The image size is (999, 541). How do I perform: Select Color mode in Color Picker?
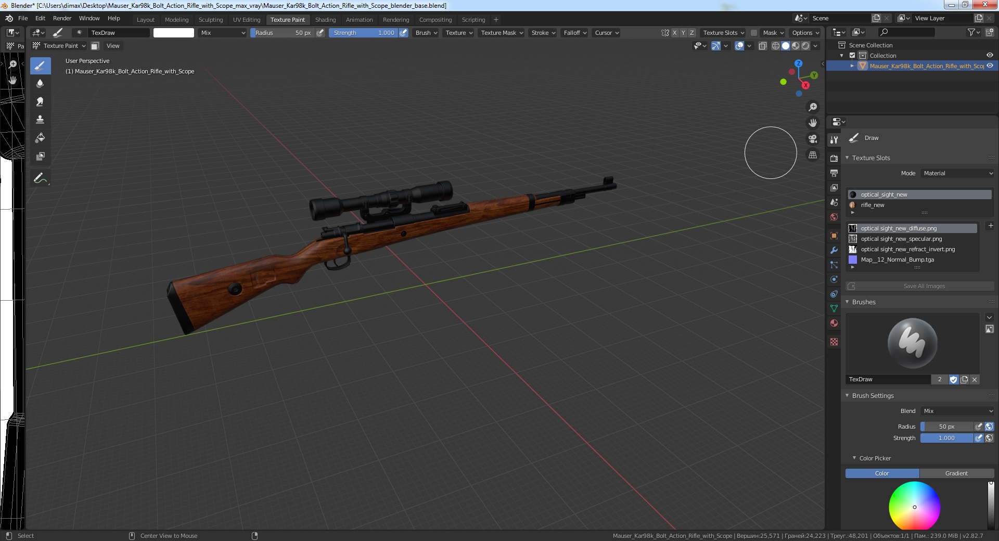[882, 473]
